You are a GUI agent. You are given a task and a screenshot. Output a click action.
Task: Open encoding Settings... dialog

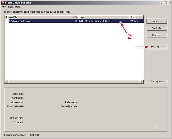[157, 47]
